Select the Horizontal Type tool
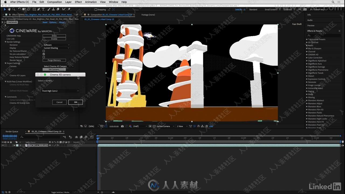This screenshot has width=345, height=194. 43,9
